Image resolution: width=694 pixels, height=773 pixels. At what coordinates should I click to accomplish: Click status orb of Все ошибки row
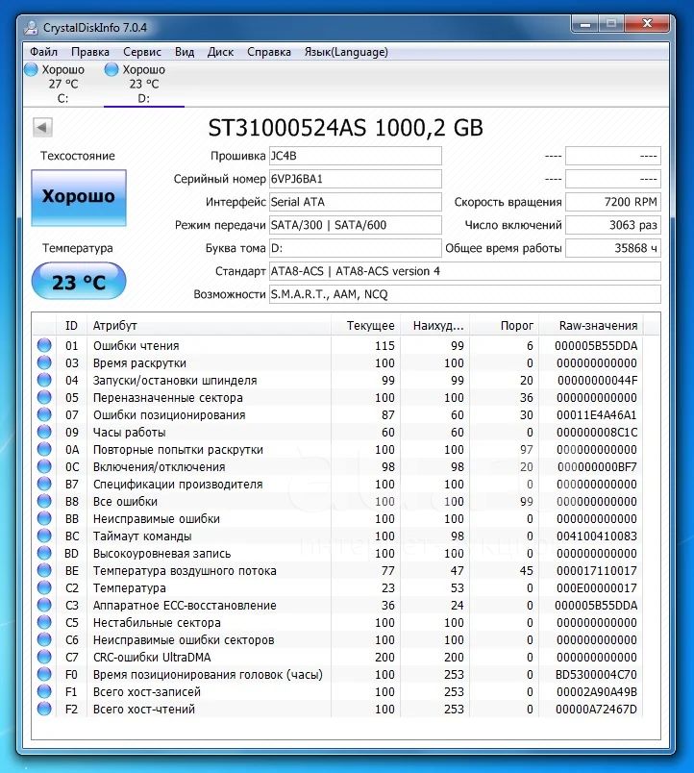coord(44,500)
